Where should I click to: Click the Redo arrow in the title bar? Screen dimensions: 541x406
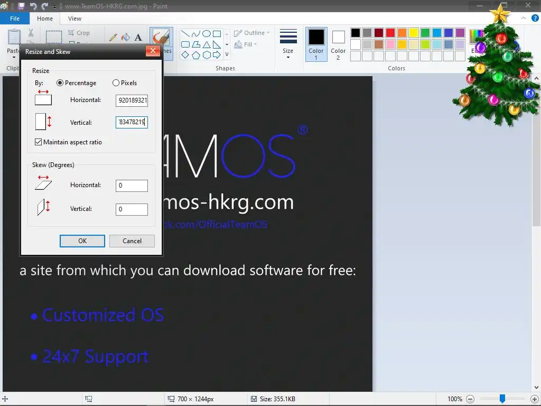44,6
